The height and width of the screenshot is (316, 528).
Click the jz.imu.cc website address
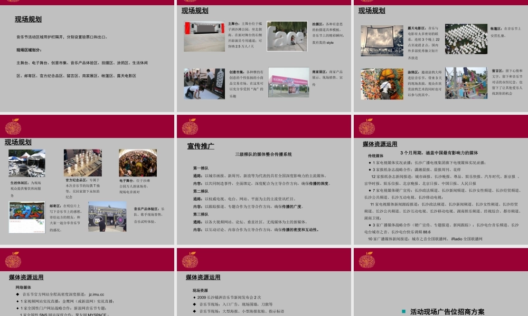click(x=96, y=294)
